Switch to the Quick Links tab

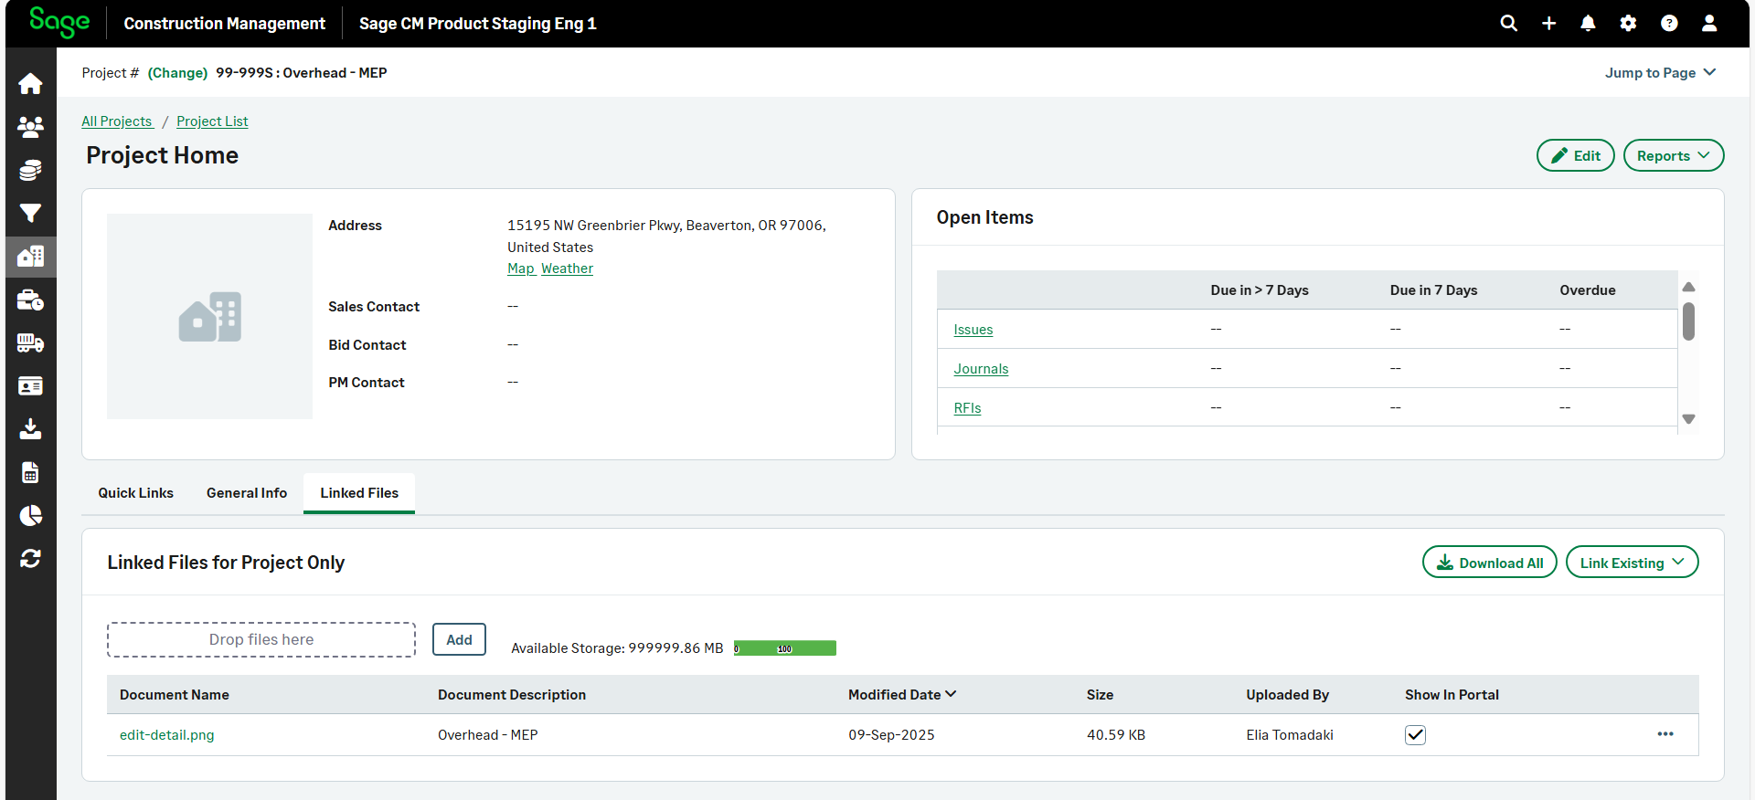point(136,493)
